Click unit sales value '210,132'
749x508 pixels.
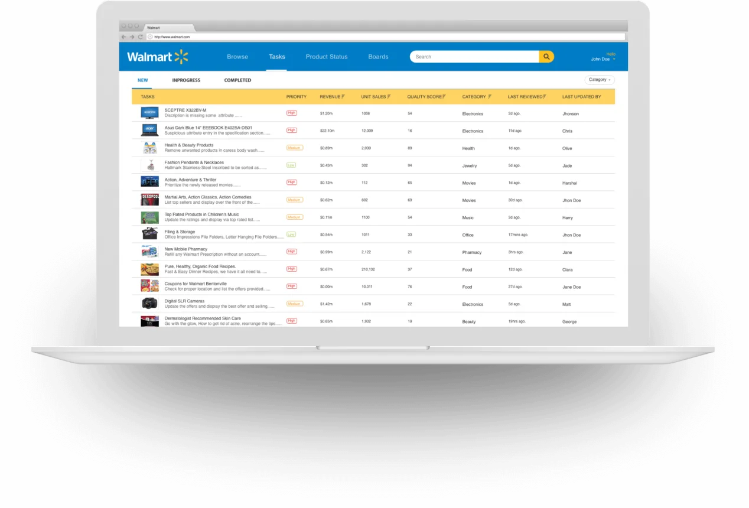(x=368, y=269)
